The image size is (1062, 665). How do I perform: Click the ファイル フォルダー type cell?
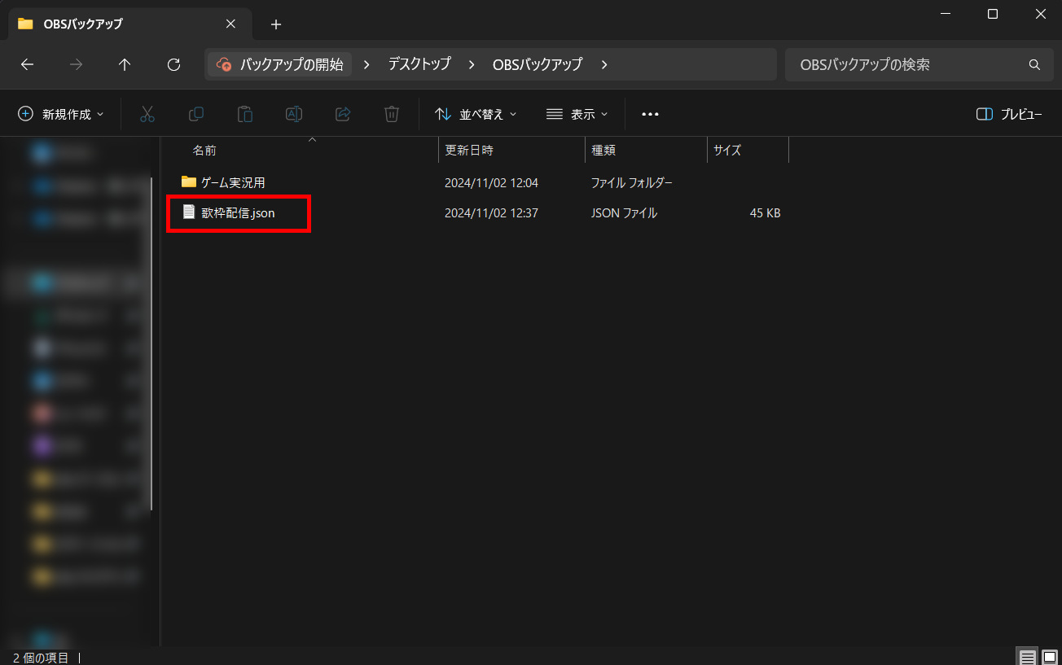coord(632,182)
